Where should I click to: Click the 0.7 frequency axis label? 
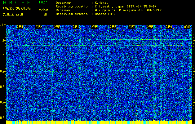pos(2,102)
